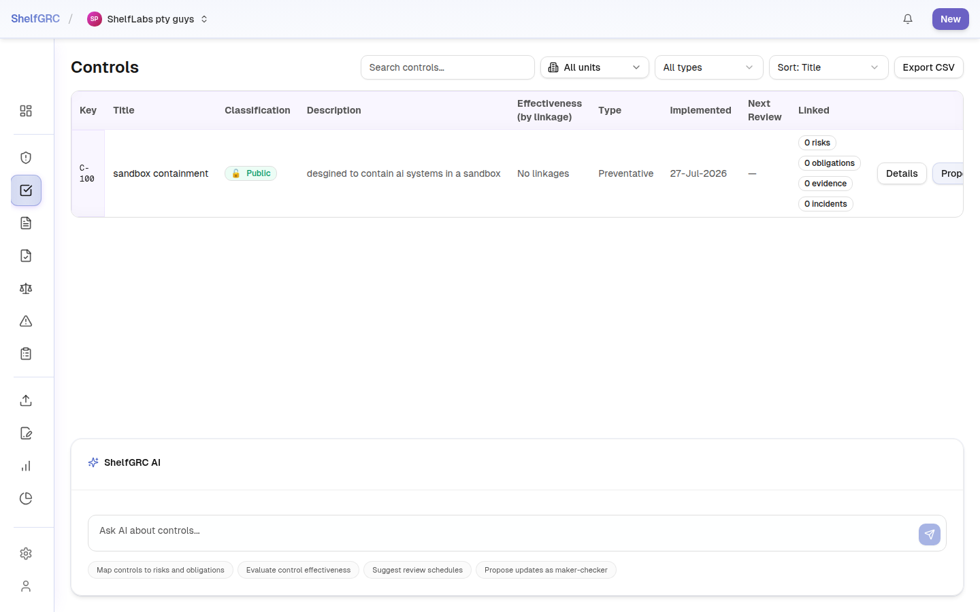The width and height of the screenshot is (980, 612).
Task: Click the Implemented column header
Action: coord(700,110)
